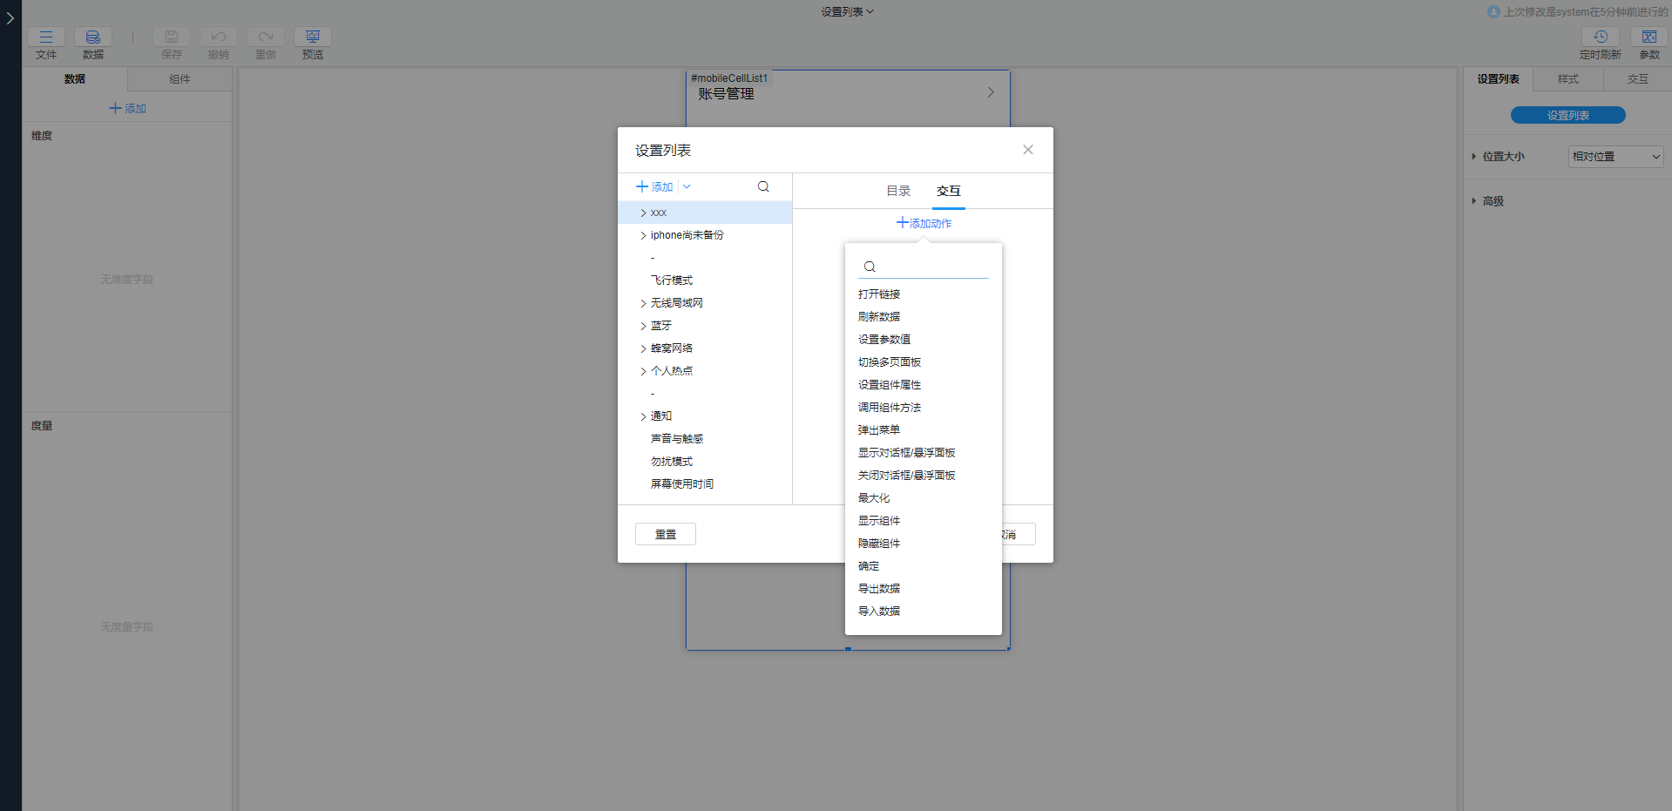Expand the iphone尚未备份 tree node

pos(644,235)
